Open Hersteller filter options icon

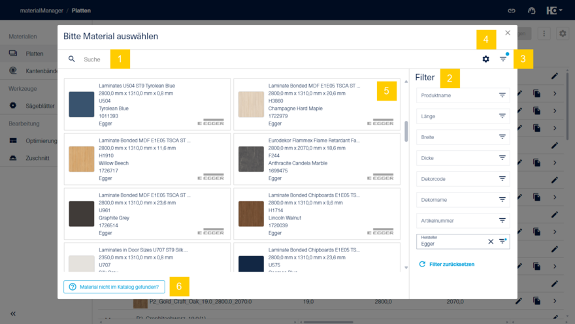coord(502,241)
